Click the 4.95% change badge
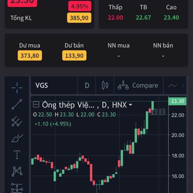 pos(80,6)
